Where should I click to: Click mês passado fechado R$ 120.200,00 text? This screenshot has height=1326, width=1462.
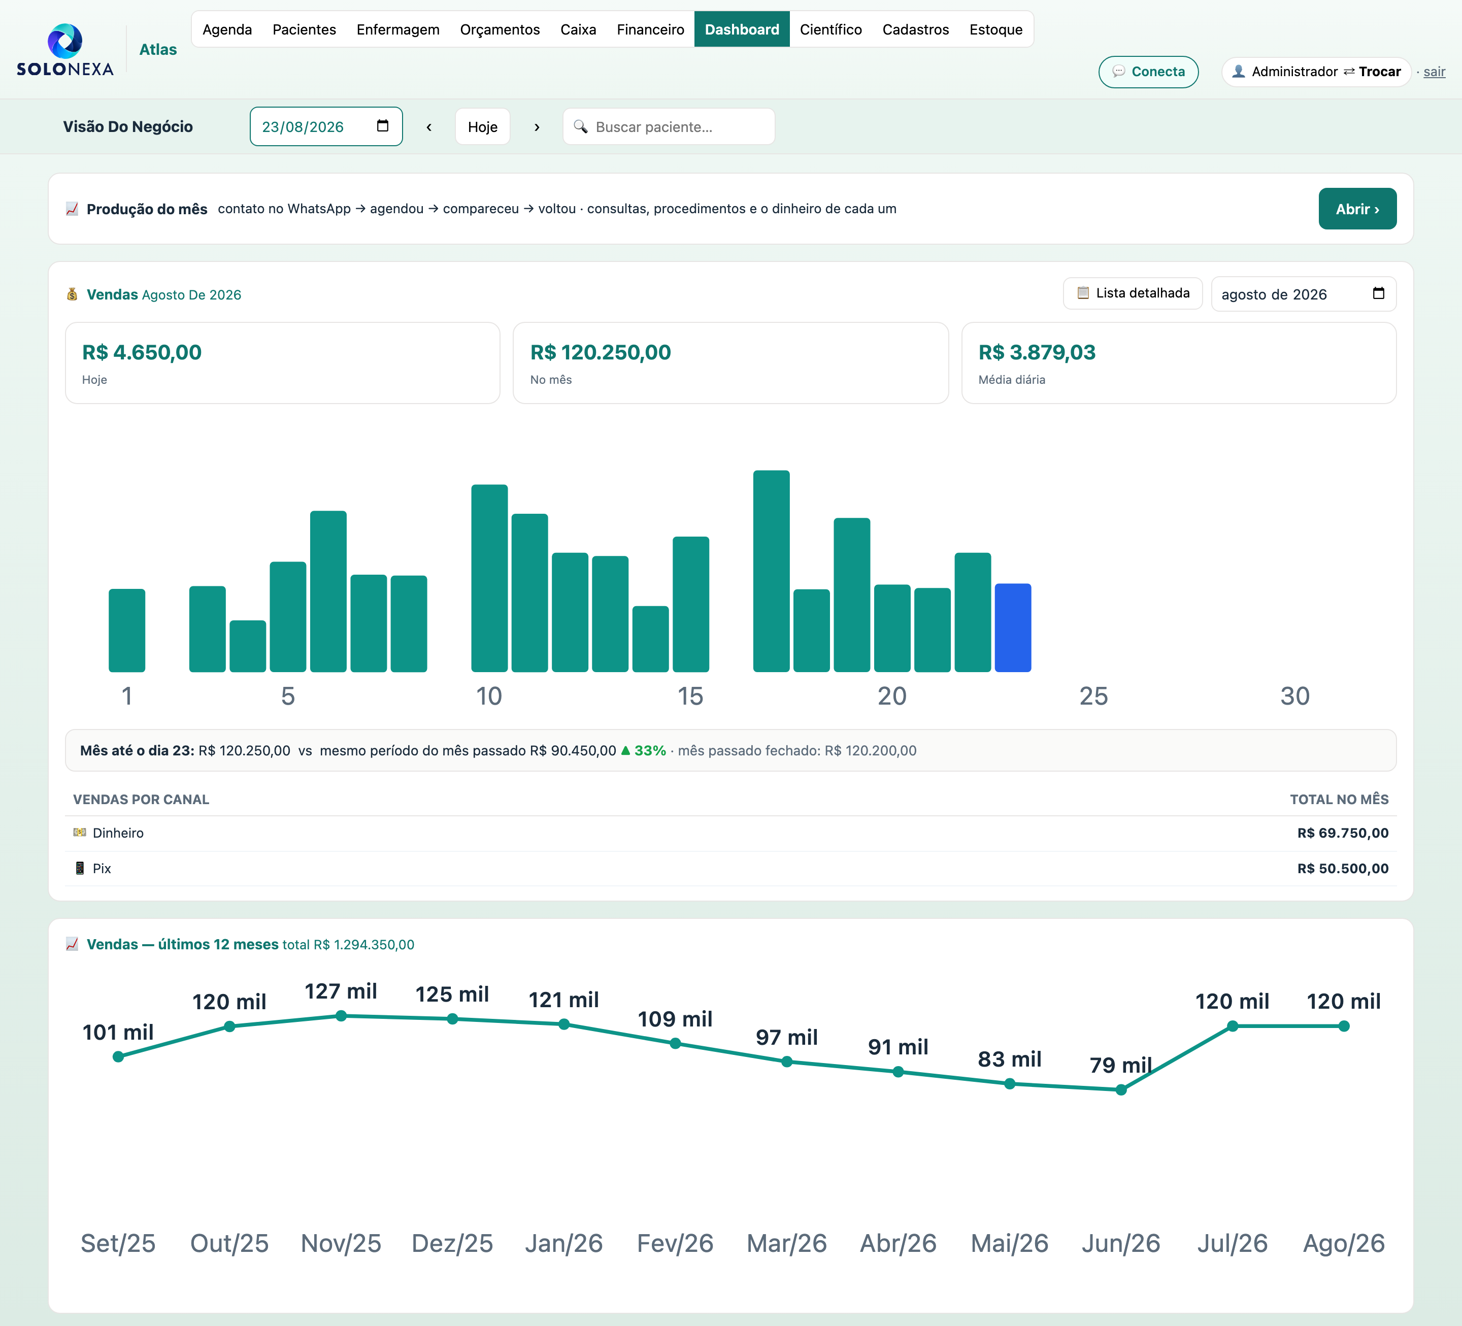pyautogui.click(x=797, y=751)
